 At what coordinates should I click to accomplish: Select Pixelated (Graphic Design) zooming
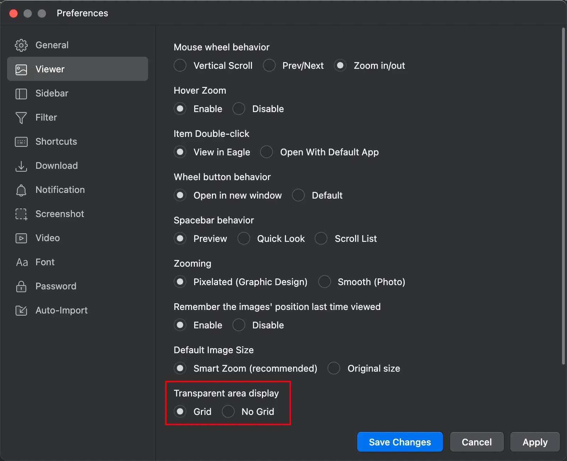click(180, 282)
